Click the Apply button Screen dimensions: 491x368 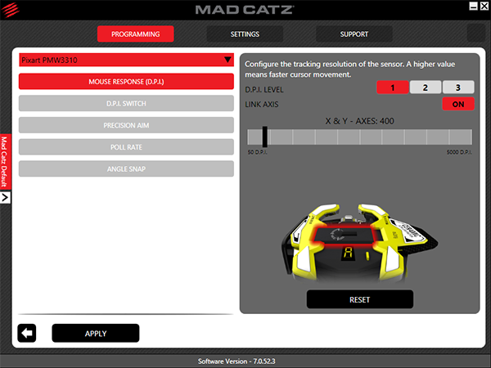coord(96,334)
